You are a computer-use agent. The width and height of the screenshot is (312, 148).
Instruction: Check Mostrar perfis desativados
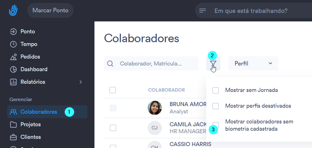tap(215, 106)
